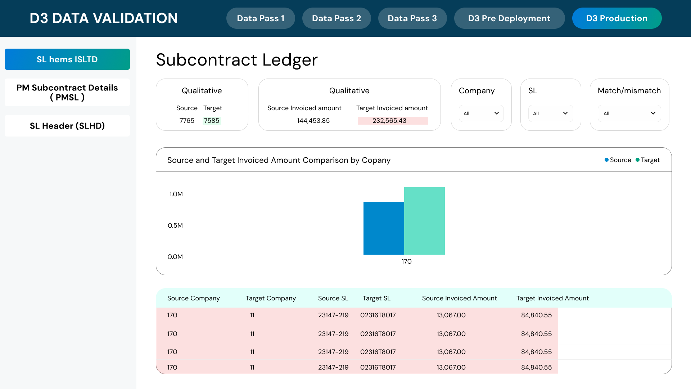Open SL Header (SLHD) page
Image resolution: width=691 pixels, height=389 pixels.
click(67, 126)
